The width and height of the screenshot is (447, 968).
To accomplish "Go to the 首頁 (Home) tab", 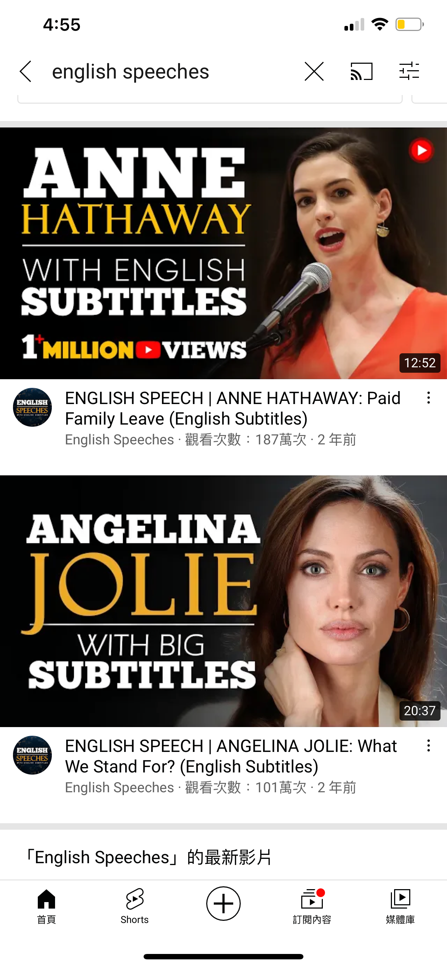I will [46, 906].
